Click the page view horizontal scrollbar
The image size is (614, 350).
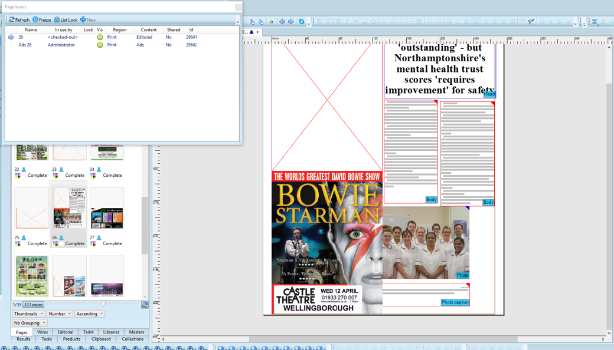tap(383, 339)
